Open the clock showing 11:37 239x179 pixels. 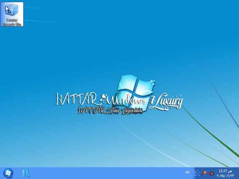225,173
